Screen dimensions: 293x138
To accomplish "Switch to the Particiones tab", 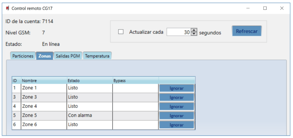I will pos(23,56).
